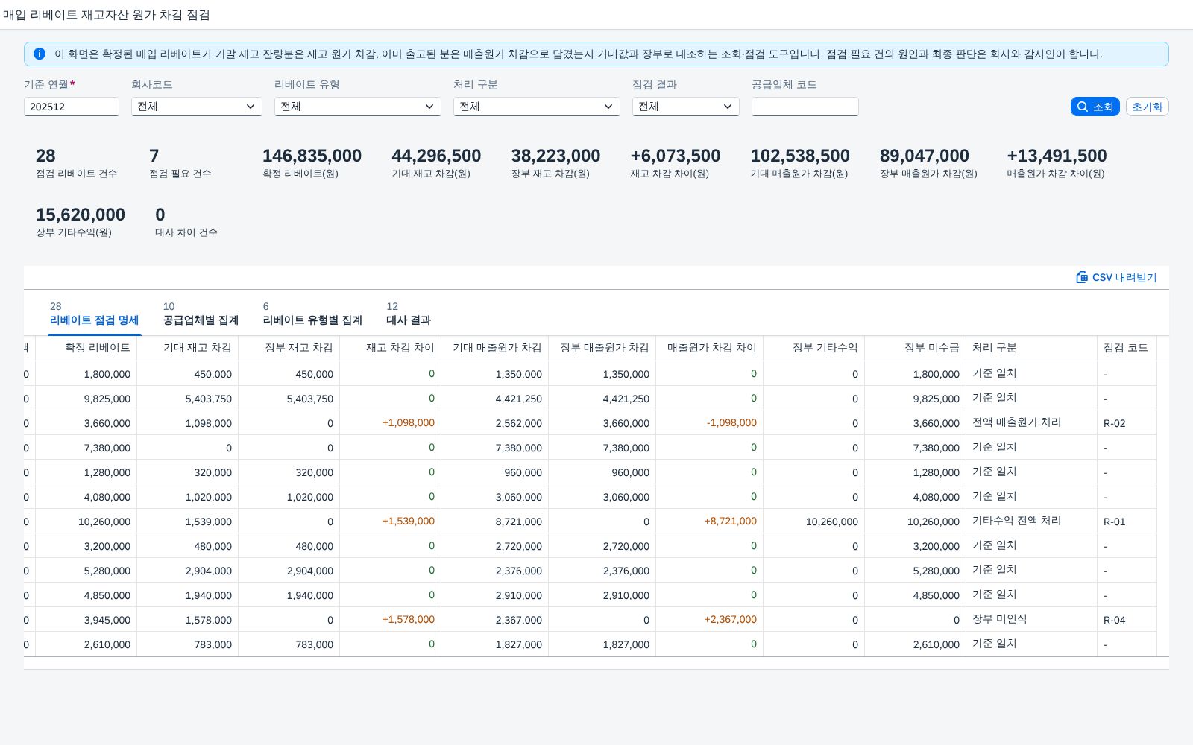Click the 장부 기타수익 column header
The height and width of the screenshot is (745, 1193).
pyautogui.click(x=814, y=348)
